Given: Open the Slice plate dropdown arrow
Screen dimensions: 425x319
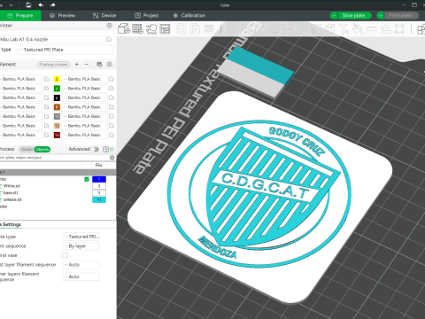Looking at the screenshot, I should click(334, 16).
